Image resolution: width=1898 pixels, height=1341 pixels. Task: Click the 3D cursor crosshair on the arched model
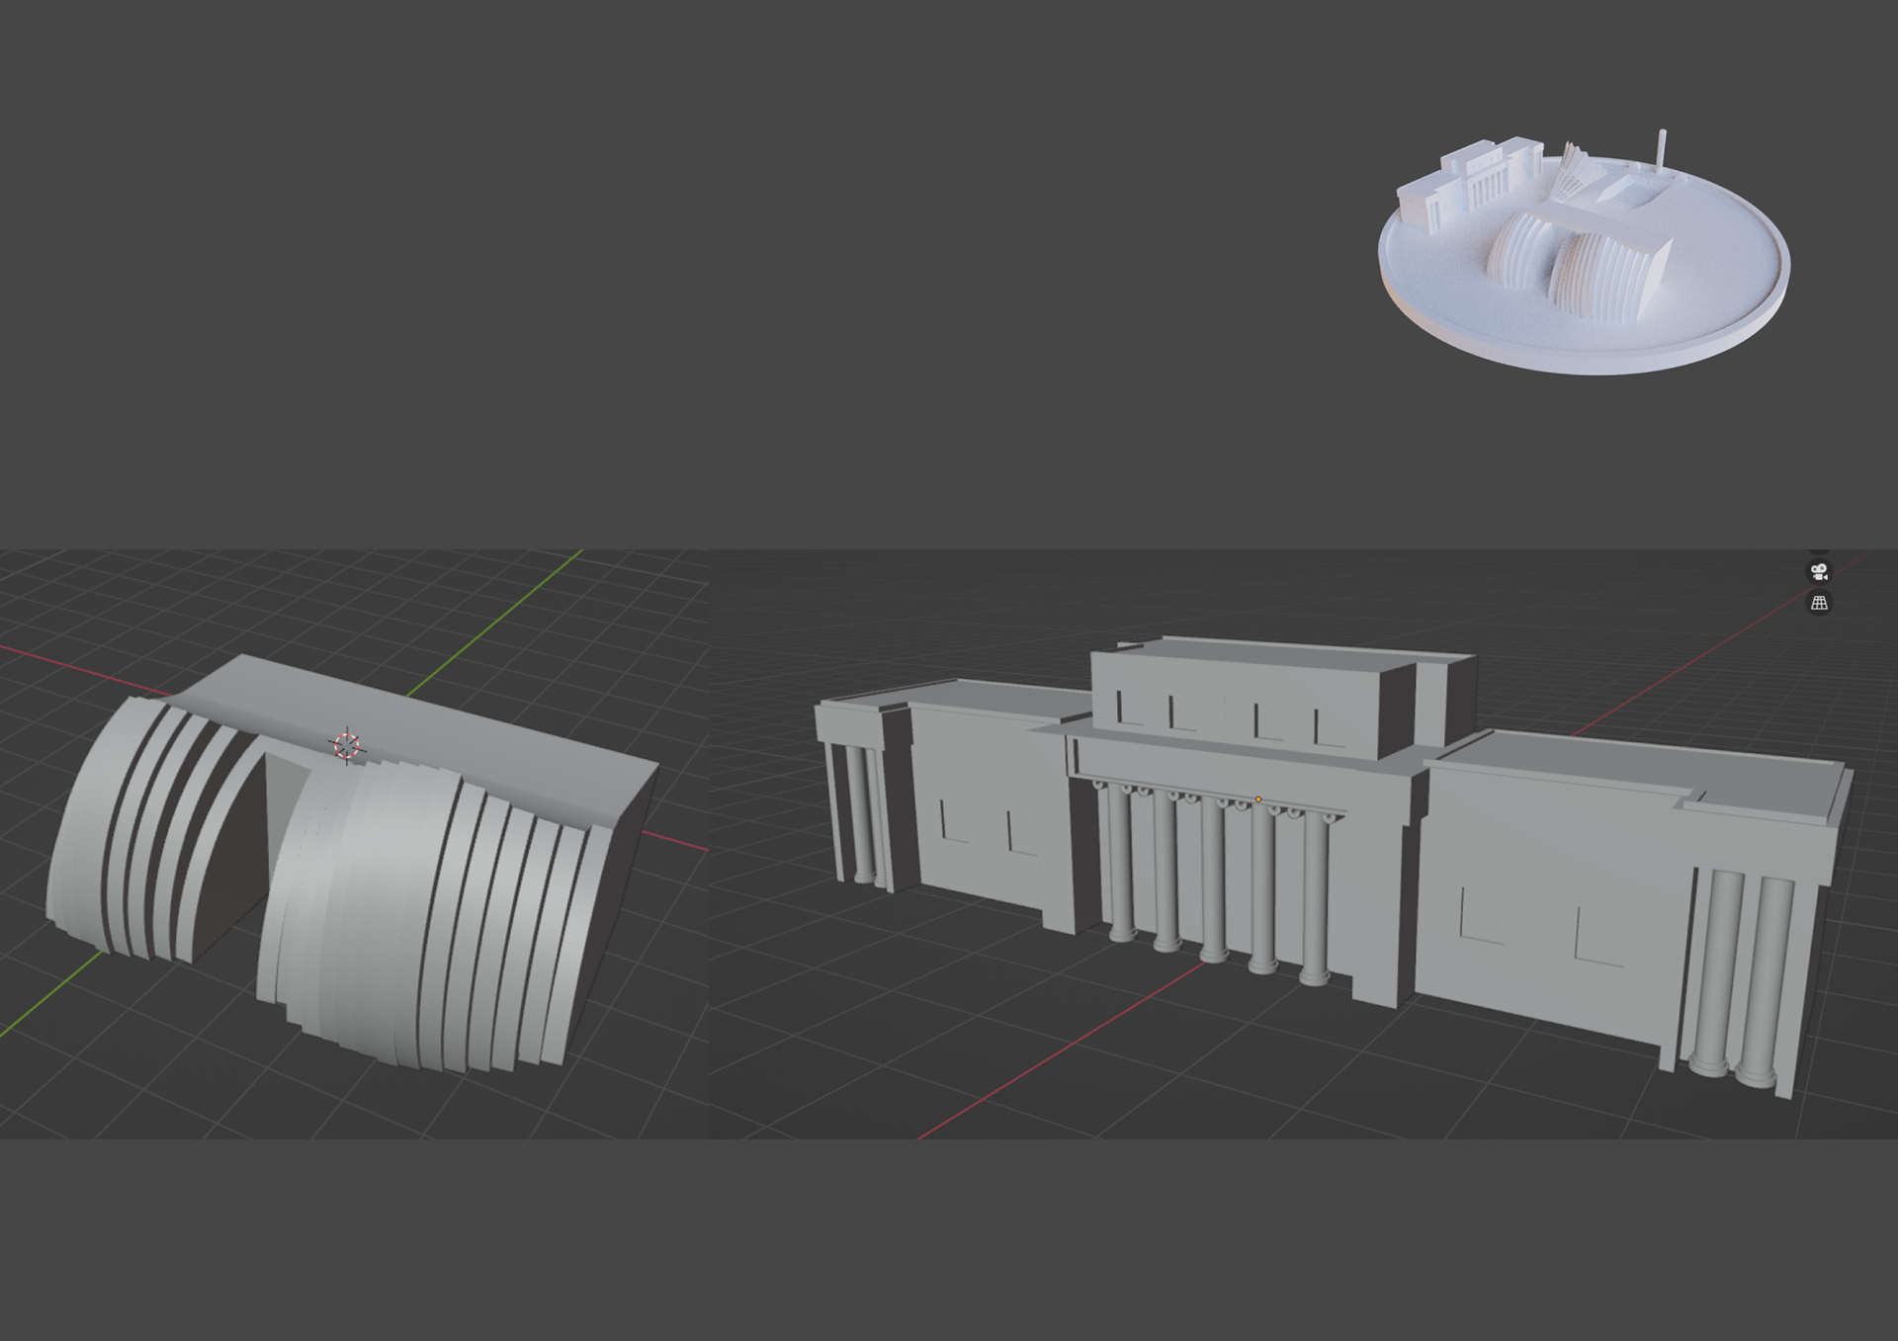[346, 745]
